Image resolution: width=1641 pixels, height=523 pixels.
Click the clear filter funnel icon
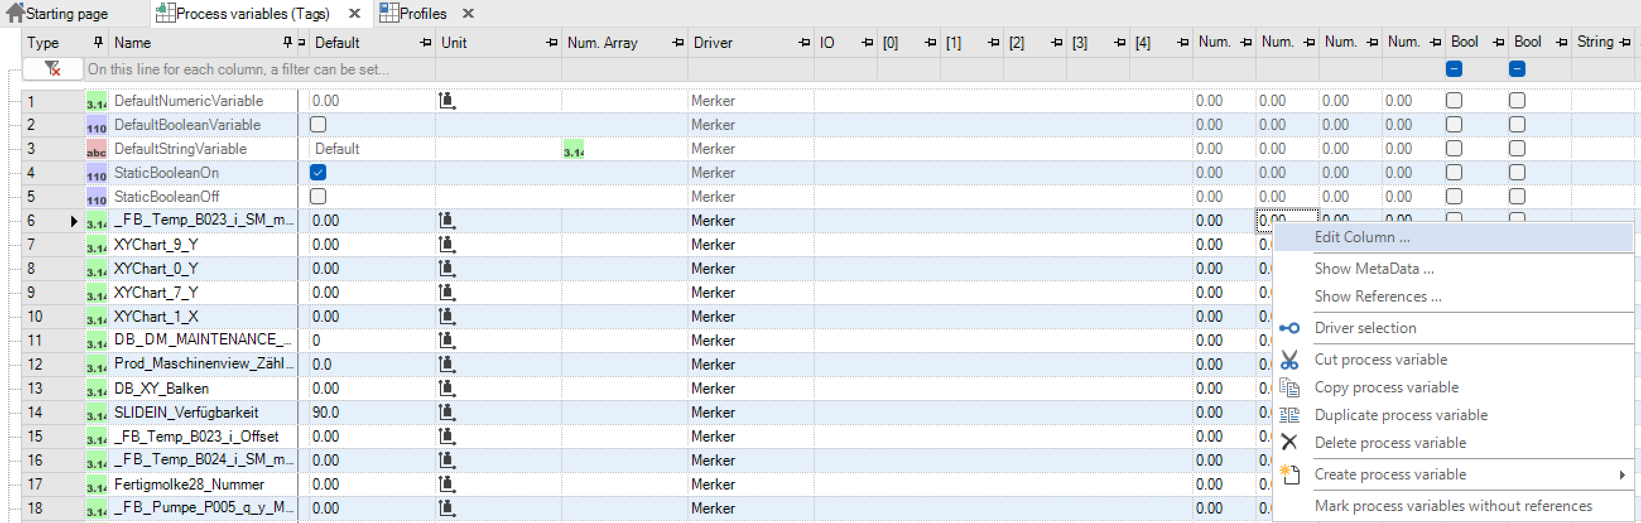(53, 69)
